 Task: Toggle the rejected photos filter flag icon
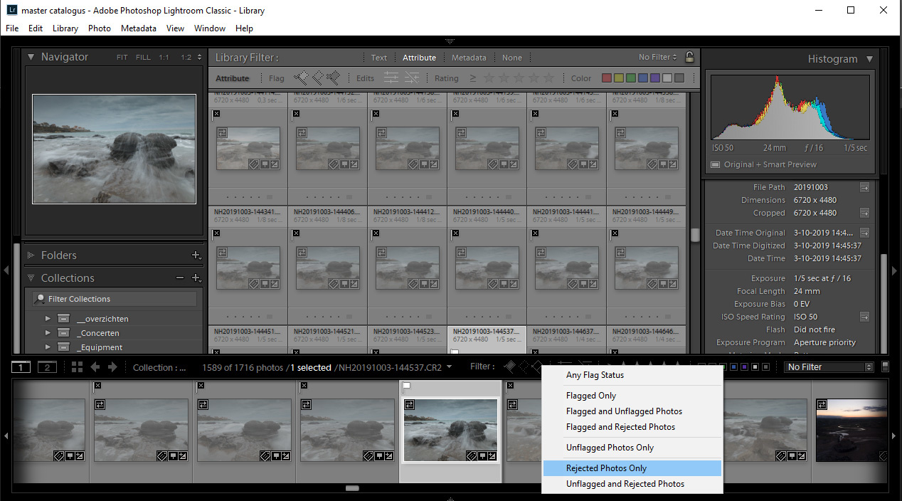[334, 78]
